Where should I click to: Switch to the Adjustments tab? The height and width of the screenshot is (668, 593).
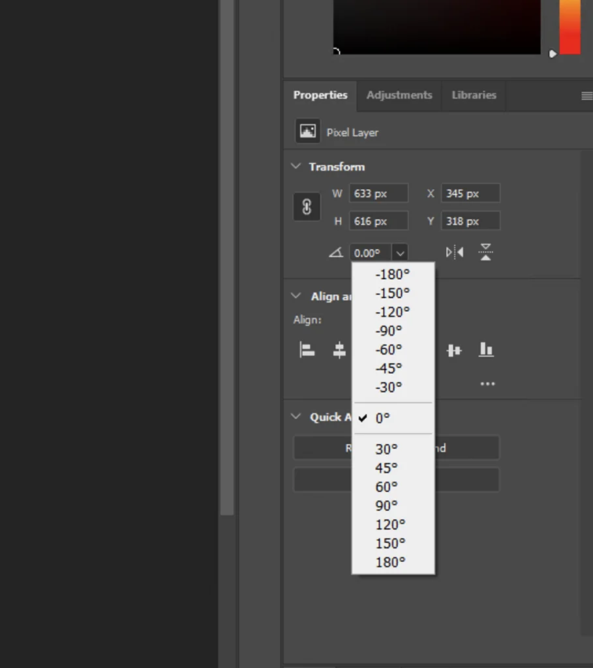pyautogui.click(x=399, y=95)
